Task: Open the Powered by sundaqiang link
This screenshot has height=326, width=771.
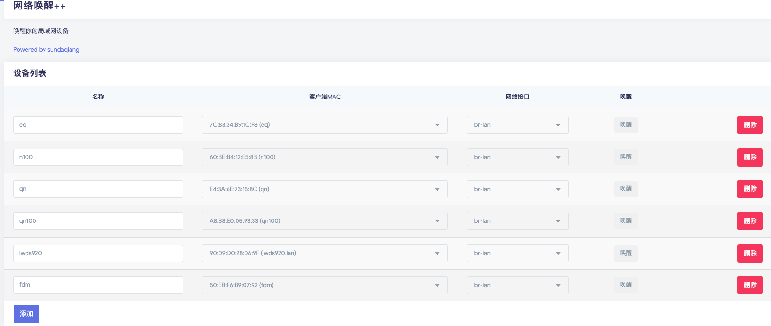Action: coord(46,50)
